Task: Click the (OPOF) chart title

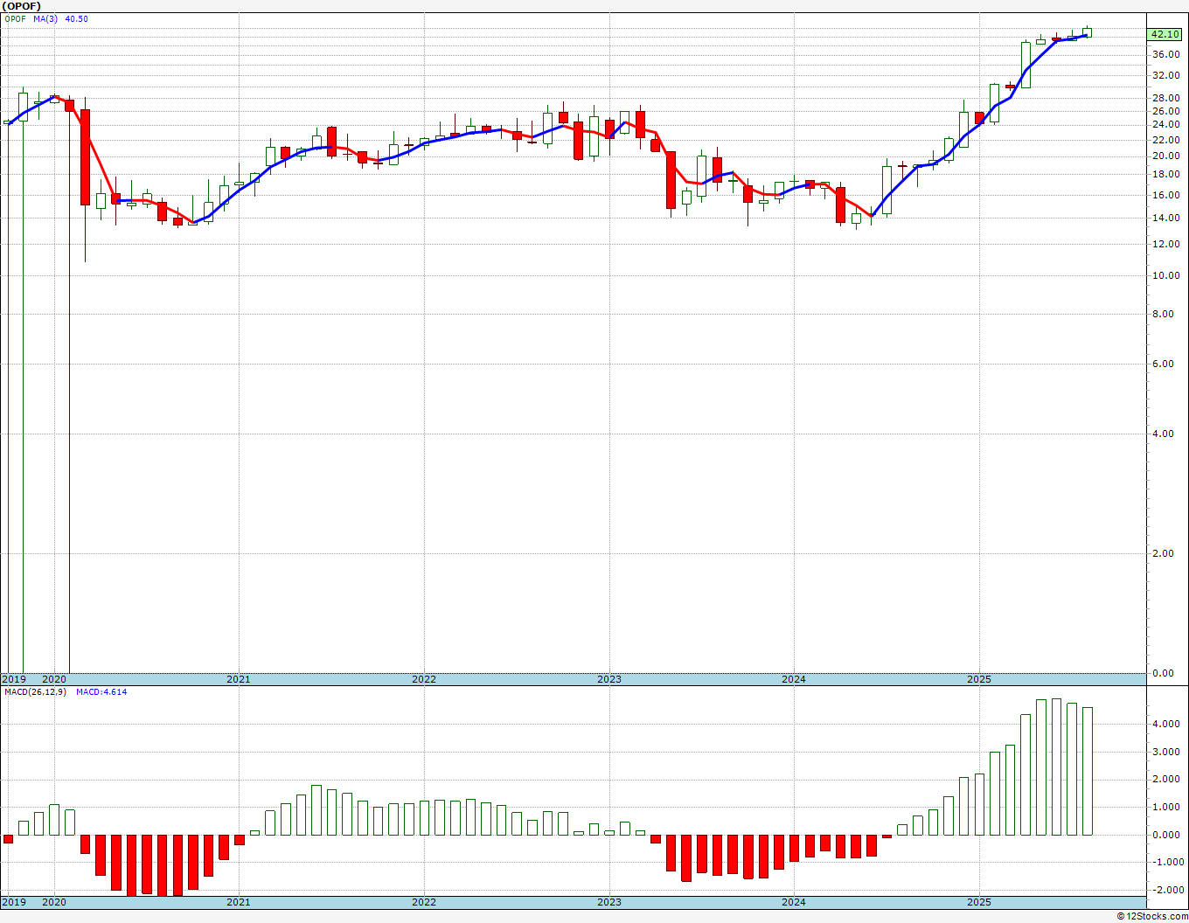Action: [22, 6]
